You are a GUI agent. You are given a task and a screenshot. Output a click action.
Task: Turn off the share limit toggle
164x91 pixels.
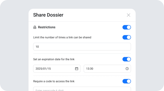(127, 37)
